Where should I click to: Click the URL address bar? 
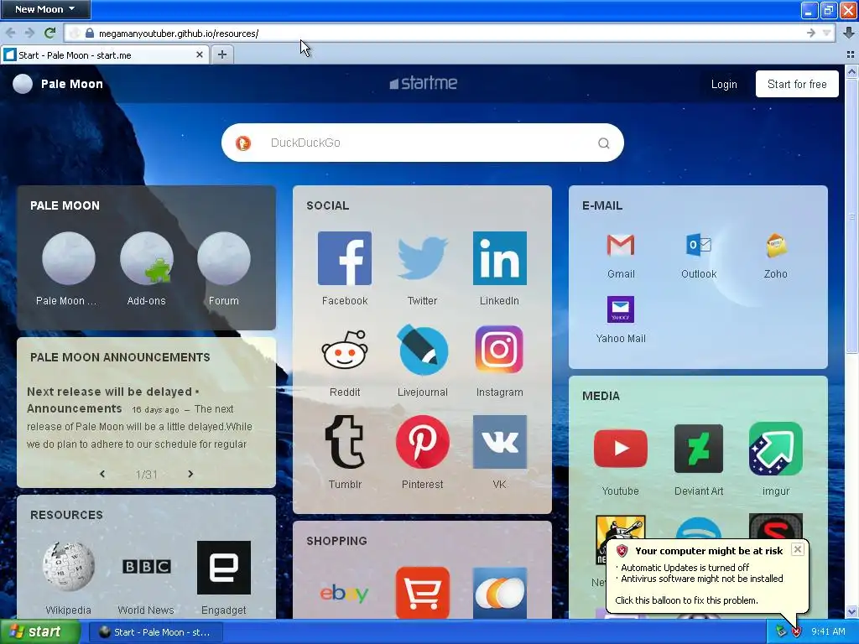450,34
